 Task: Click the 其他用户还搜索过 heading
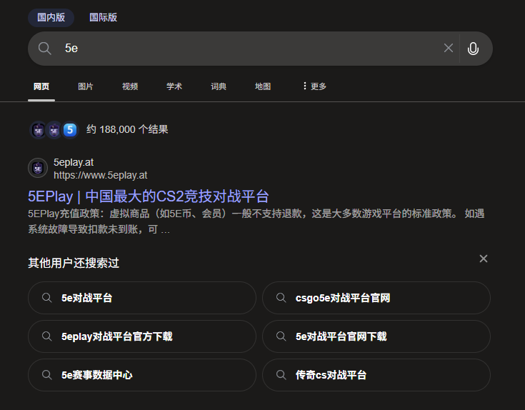pyautogui.click(x=74, y=263)
